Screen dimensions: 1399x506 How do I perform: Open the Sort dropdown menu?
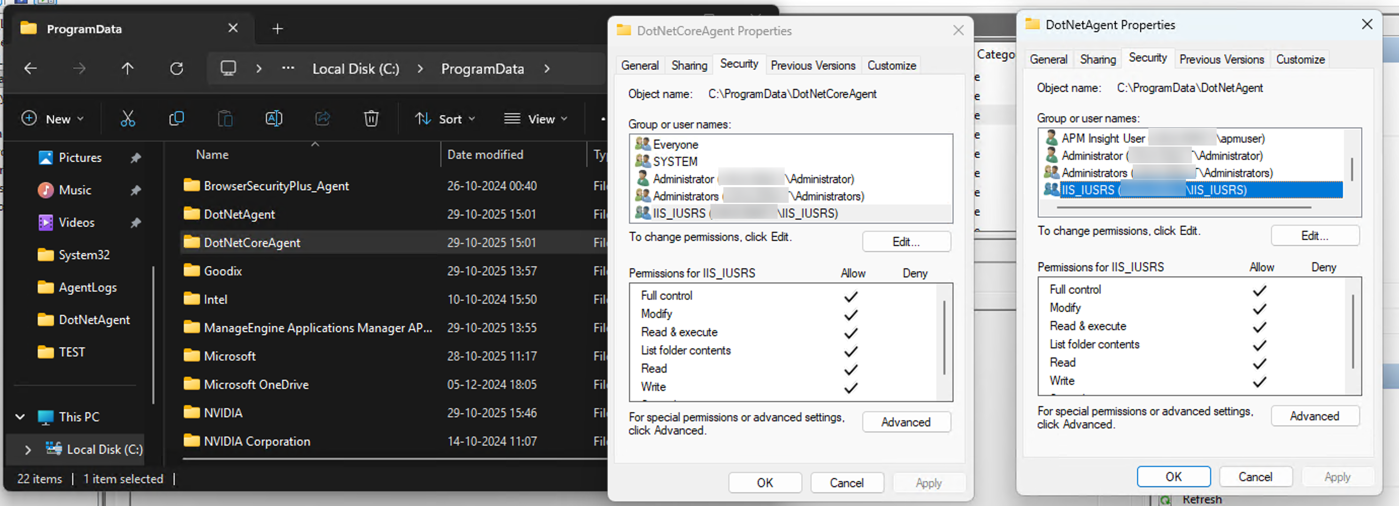click(x=445, y=119)
